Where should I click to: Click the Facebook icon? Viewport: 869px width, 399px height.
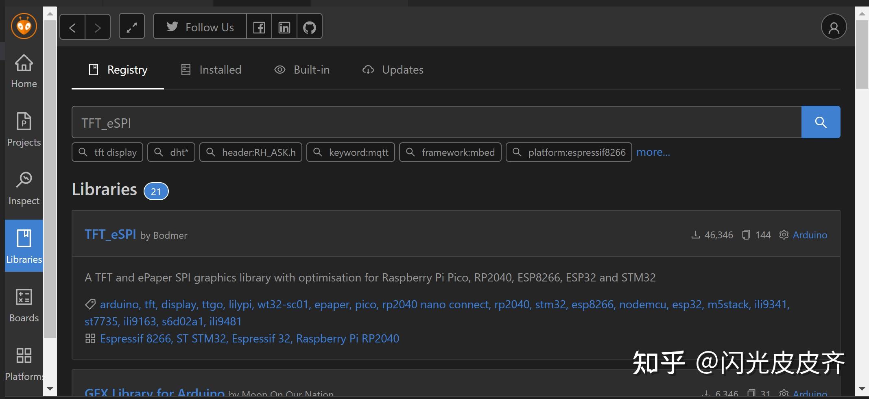tap(259, 27)
